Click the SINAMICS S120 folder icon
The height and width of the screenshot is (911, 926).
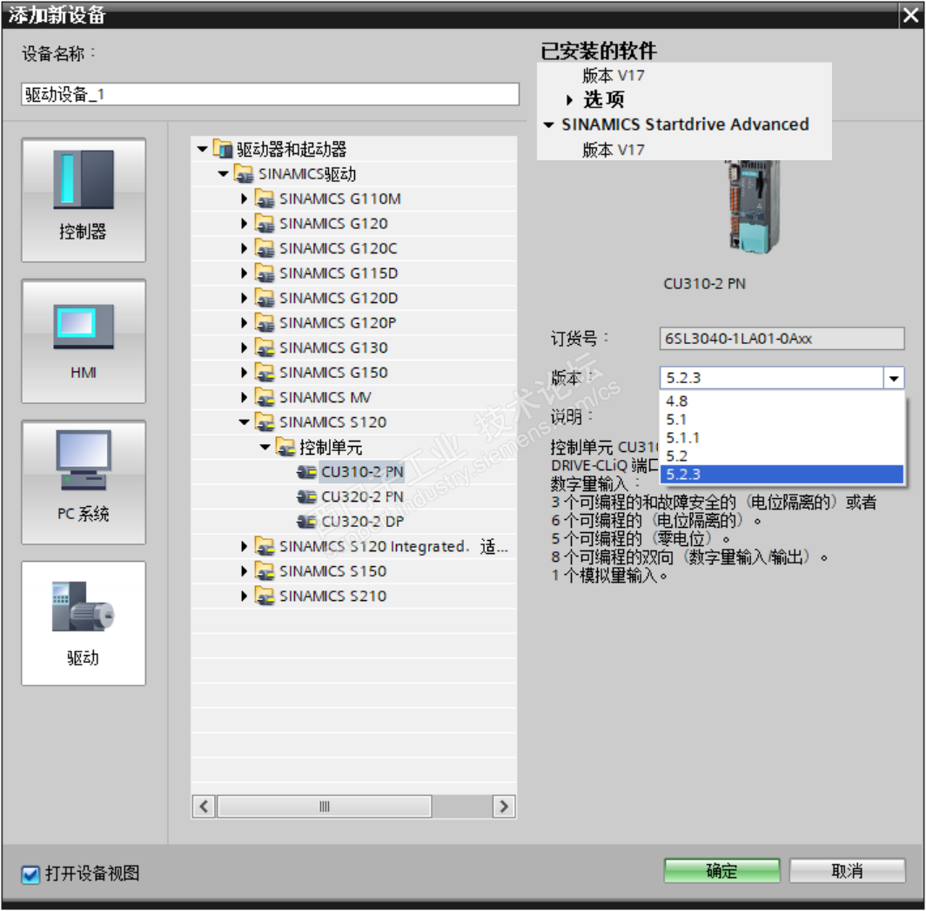(265, 422)
